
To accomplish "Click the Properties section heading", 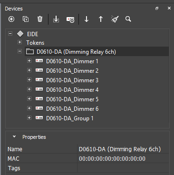I will point(34,137).
